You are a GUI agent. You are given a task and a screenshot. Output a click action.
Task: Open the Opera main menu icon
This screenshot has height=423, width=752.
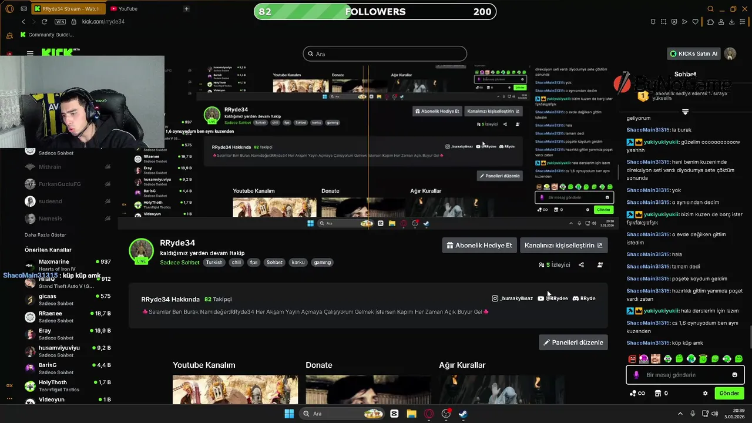9,9
